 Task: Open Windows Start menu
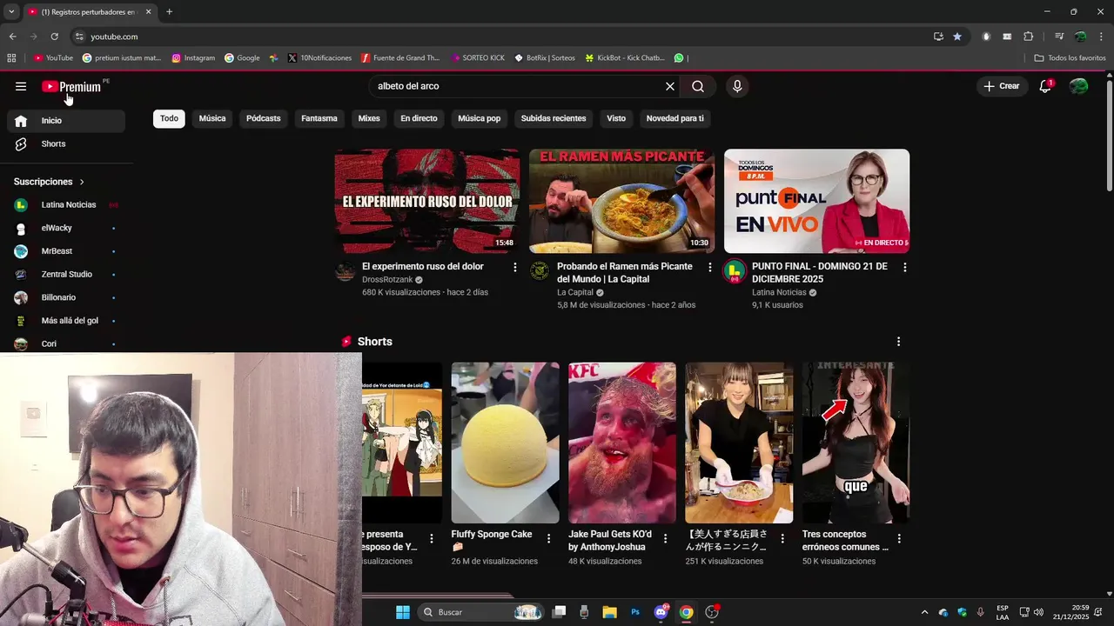click(x=403, y=612)
